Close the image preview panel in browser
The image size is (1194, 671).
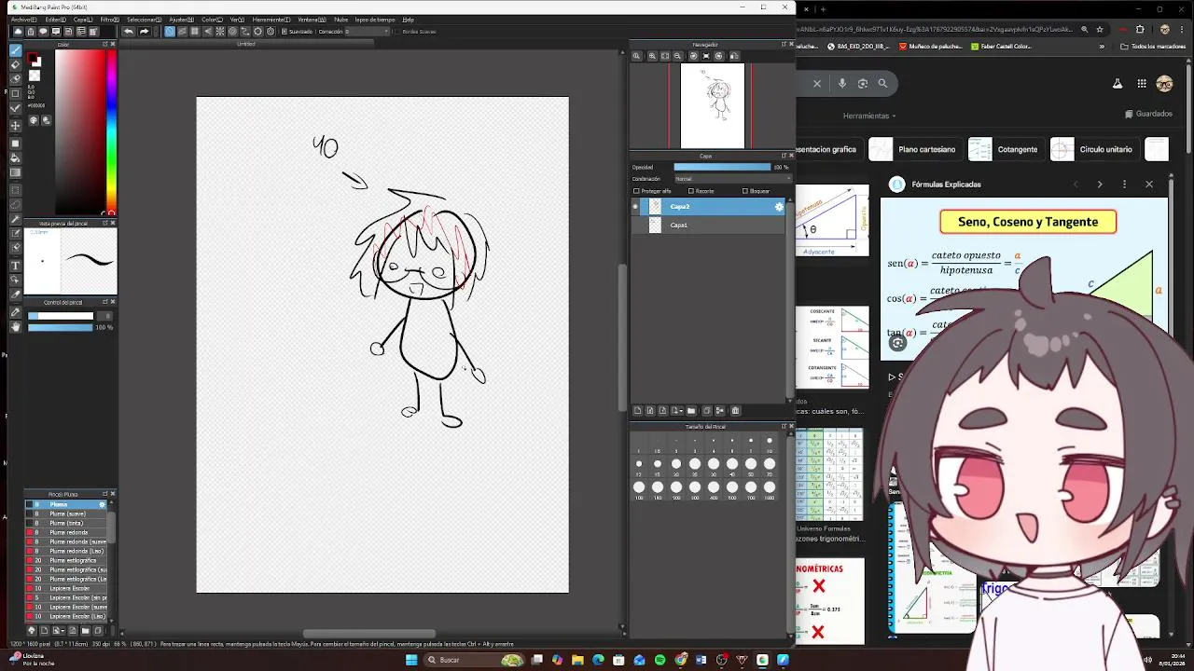pos(1149,185)
